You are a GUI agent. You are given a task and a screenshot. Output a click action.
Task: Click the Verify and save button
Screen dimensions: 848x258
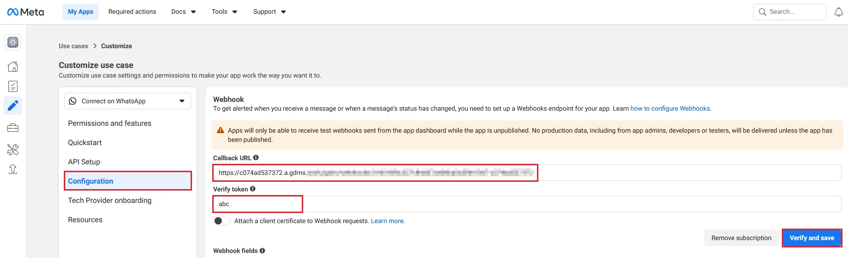pos(812,238)
